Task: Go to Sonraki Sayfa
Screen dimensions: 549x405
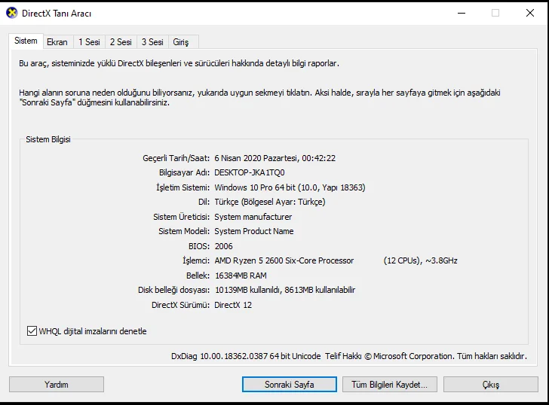Action: [290, 385]
